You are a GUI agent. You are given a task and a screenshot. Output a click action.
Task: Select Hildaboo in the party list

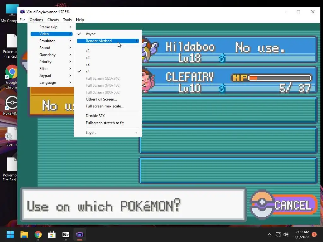click(229, 49)
